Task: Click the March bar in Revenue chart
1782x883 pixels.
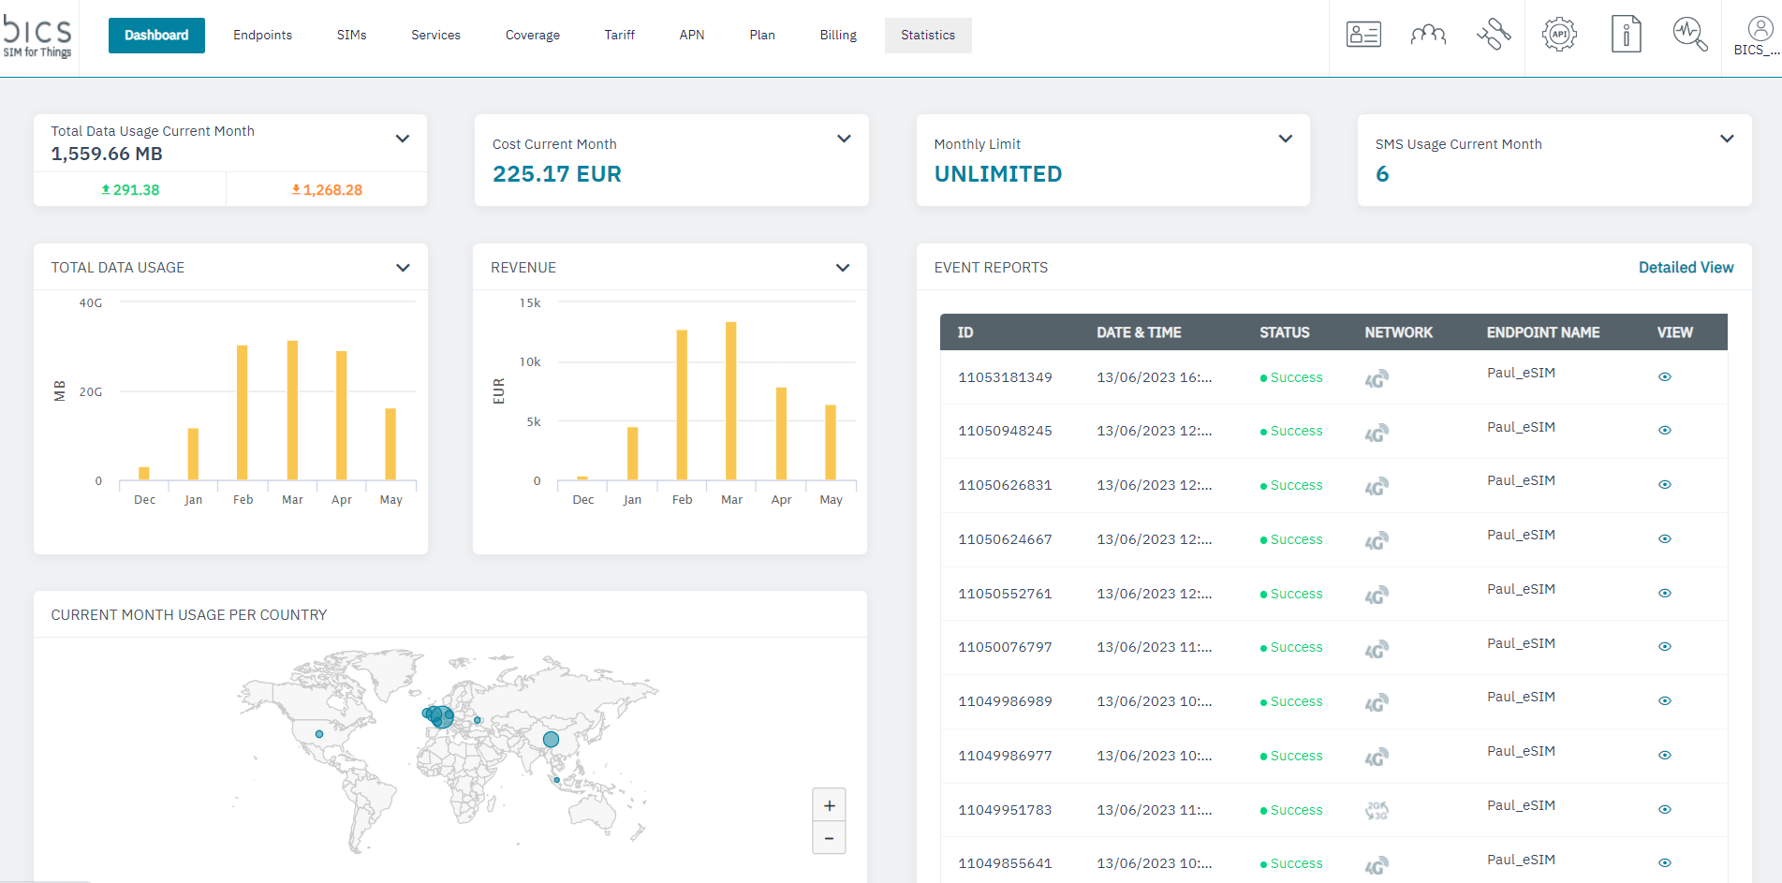Action: click(x=731, y=401)
